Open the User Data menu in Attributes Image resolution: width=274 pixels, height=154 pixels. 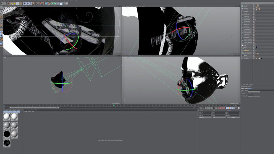251,85
